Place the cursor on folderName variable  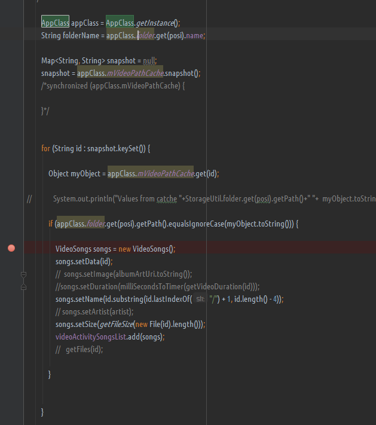point(81,35)
